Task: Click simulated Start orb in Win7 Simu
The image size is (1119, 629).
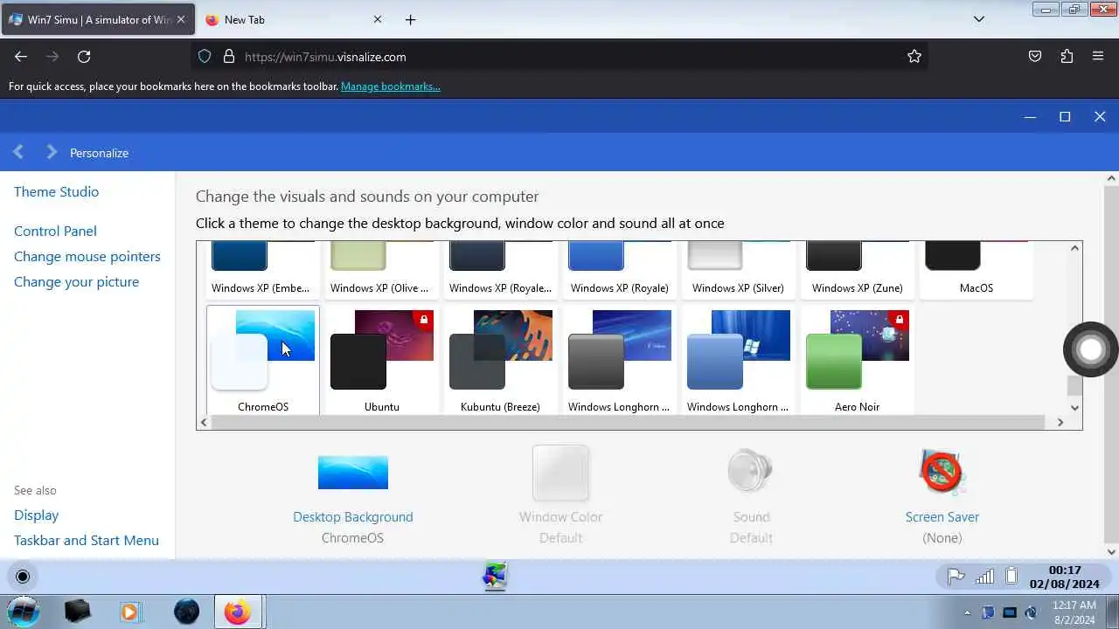Action: click(x=23, y=576)
